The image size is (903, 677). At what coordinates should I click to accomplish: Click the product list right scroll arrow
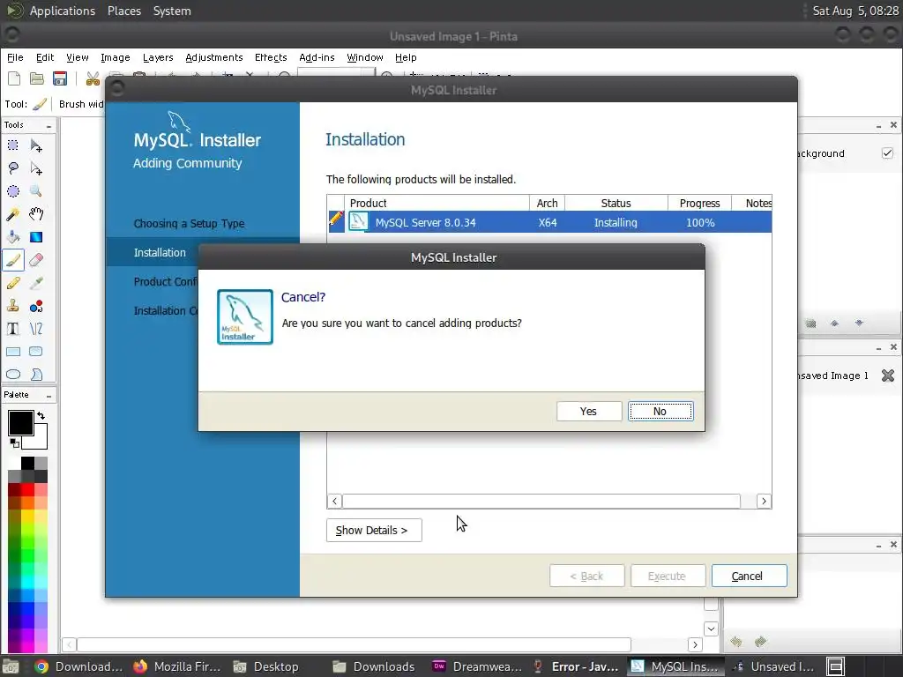click(765, 501)
